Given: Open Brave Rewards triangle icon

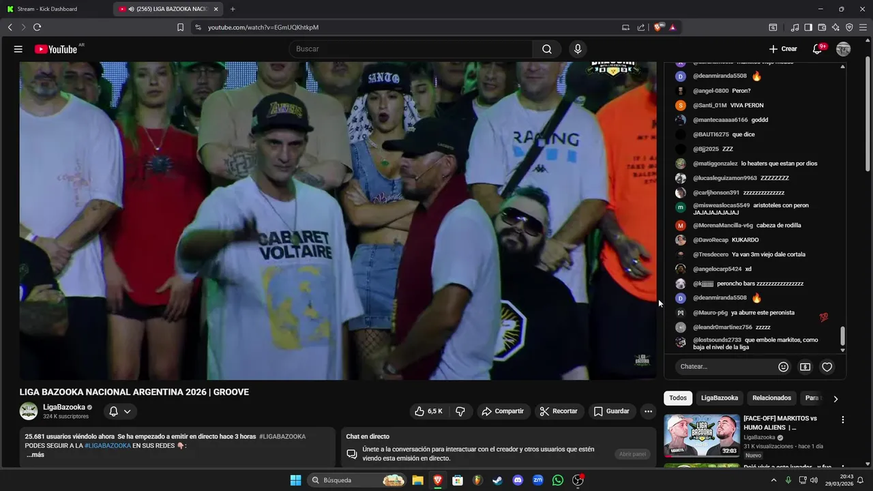Looking at the screenshot, I should click(x=672, y=27).
